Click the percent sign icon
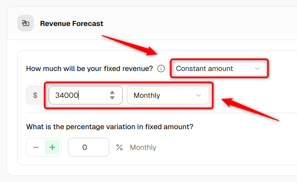 119,147
